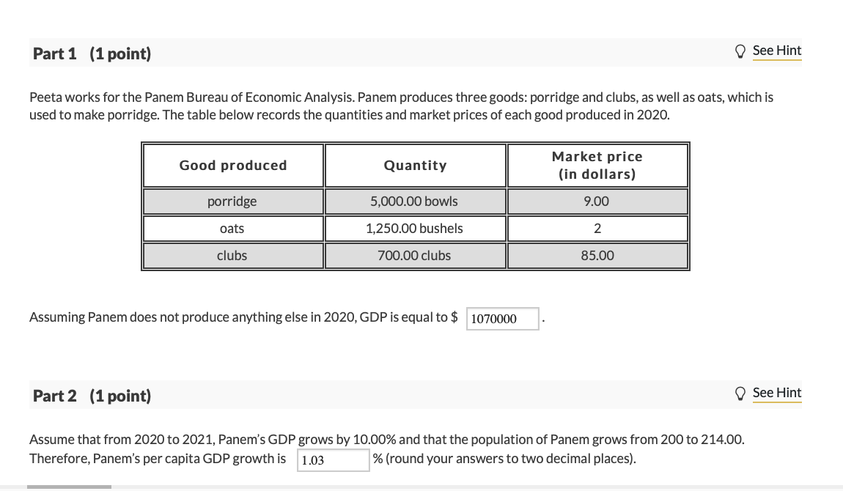
Task: Click the 1,250.00 bushels quantity cell
Action: 414,229
